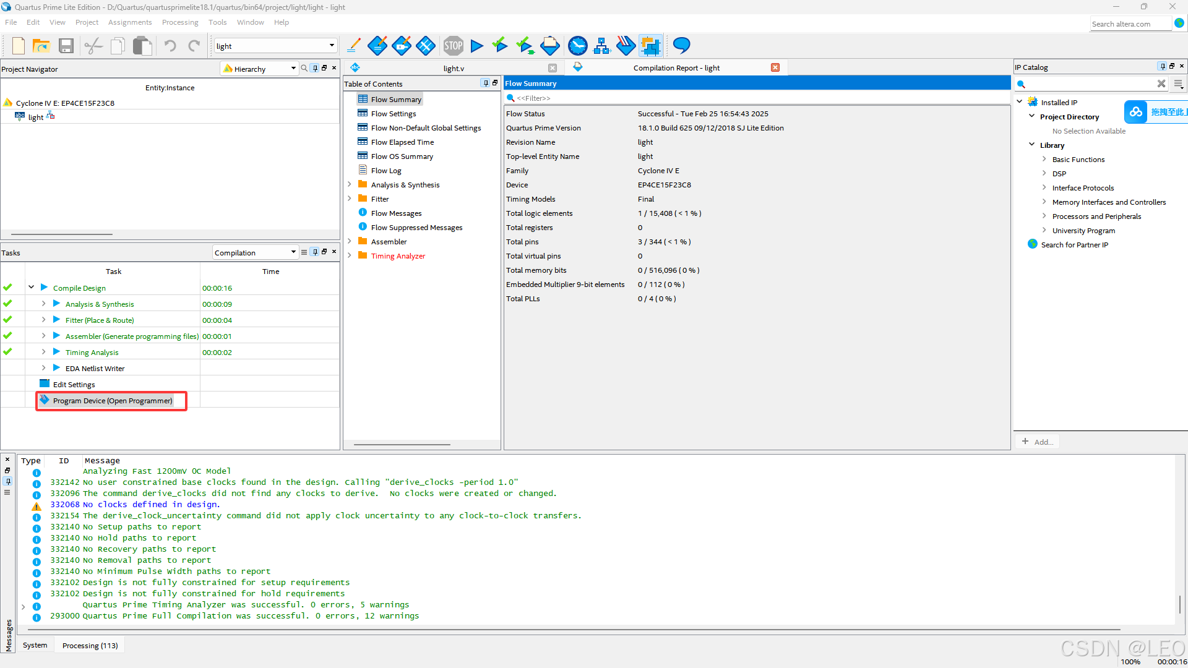Switch to the System messages tab
The image size is (1188, 668).
coord(35,645)
